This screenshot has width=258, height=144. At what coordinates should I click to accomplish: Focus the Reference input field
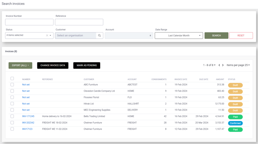(79, 22)
